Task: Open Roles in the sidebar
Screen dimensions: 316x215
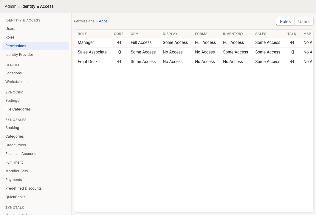Action: [x=35, y=37]
